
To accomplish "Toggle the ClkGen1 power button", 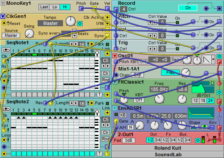I will (x=80, y=23).
